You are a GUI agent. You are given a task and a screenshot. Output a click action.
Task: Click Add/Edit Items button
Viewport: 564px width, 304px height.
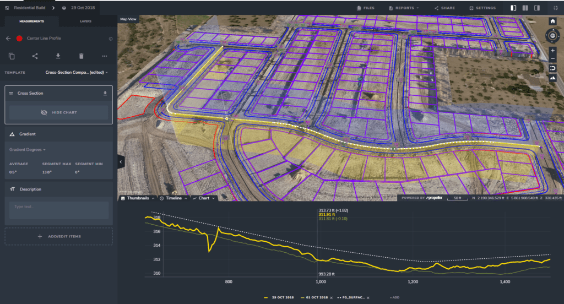coord(58,236)
